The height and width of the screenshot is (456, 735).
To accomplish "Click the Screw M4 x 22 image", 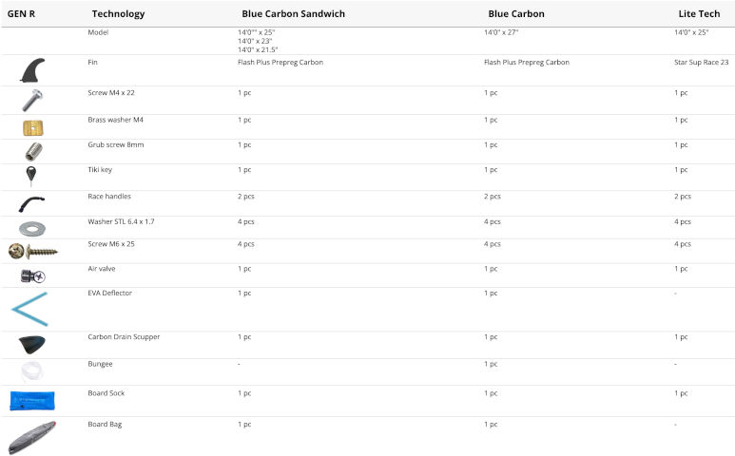I will [32, 100].
